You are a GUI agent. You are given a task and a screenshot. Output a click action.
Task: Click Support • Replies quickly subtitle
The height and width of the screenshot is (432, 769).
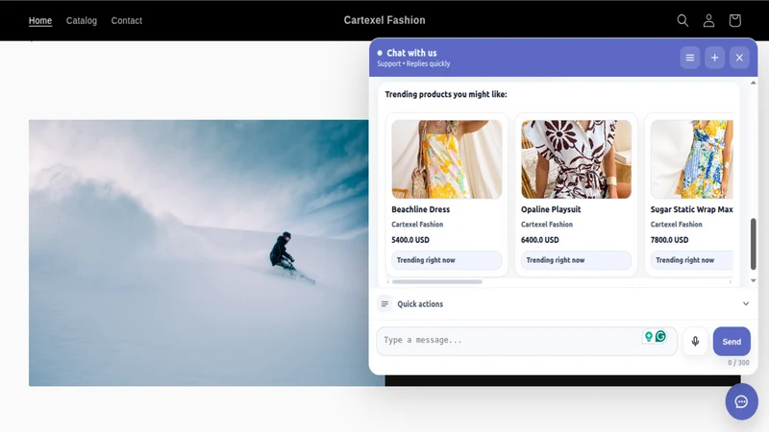pos(413,63)
